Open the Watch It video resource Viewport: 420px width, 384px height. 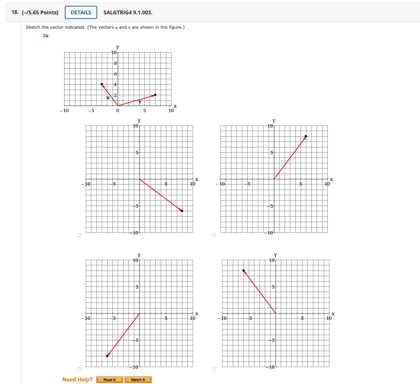pos(138,379)
